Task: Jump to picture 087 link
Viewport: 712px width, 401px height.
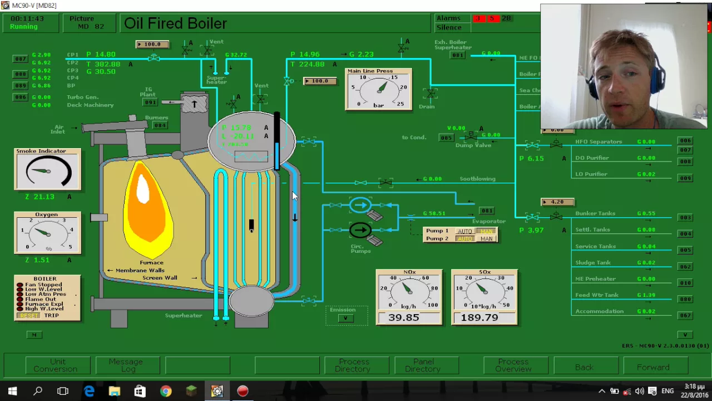Action: (x=21, y=59)
